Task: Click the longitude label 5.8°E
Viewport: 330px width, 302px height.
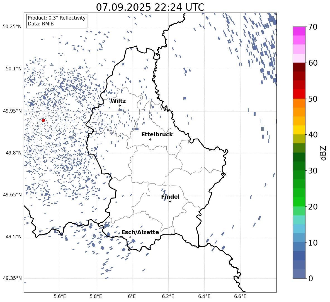Action: (x=96, y=296)
